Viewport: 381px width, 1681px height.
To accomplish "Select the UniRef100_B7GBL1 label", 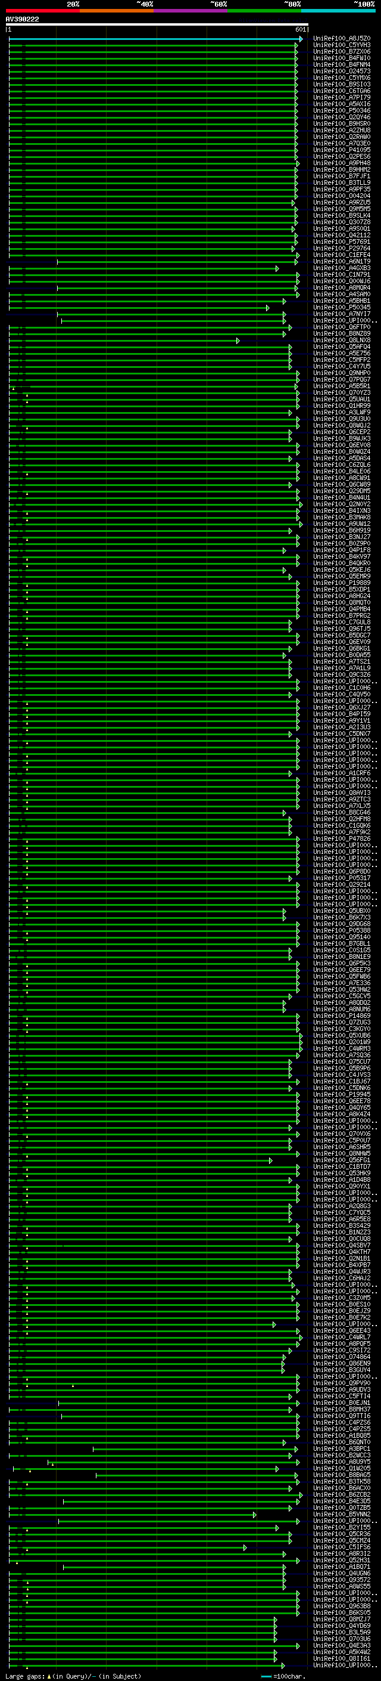I will tap(342, 943).
